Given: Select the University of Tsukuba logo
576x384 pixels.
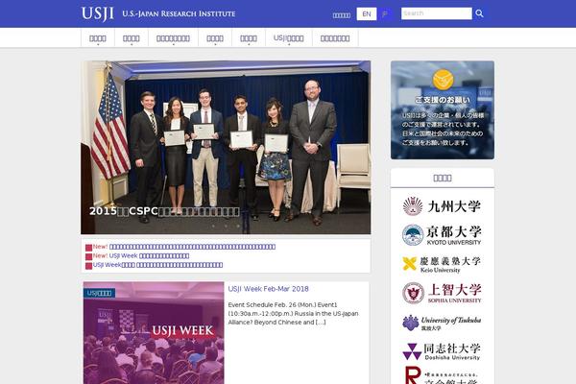Looking at the screenshot, I should pyautogui.click(x=442, y=323).
